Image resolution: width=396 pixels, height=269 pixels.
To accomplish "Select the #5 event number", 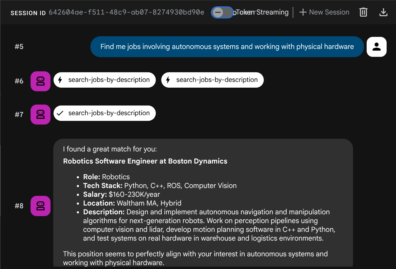I will coord(19,47).
